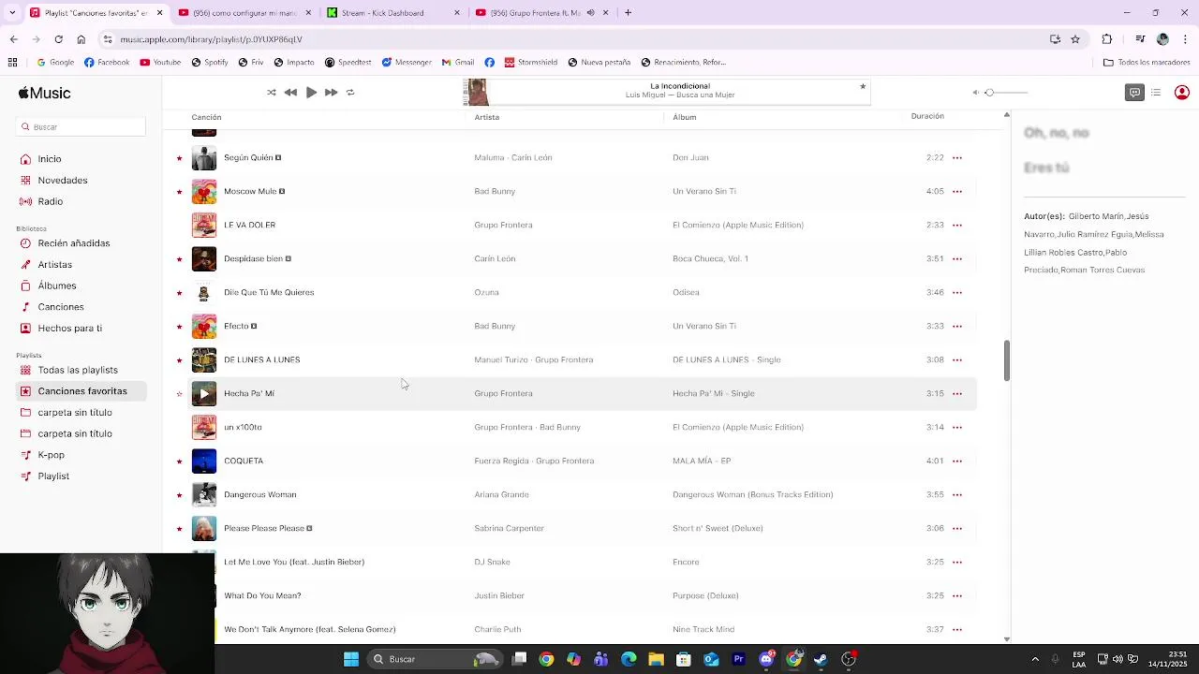Screen dimensions: 1199x674
Task: Open album MALA MÍA - EP
Action: pyautogui.click(x=702, y=461)
